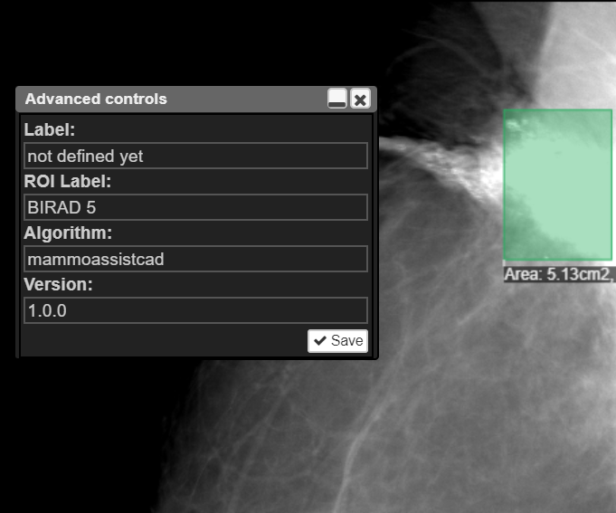Click the Area: 5.13cm2 measurement label
Image resolution: width=616 pixels, height=513 pixels.
pyautogui.click(x=559, y=274)
